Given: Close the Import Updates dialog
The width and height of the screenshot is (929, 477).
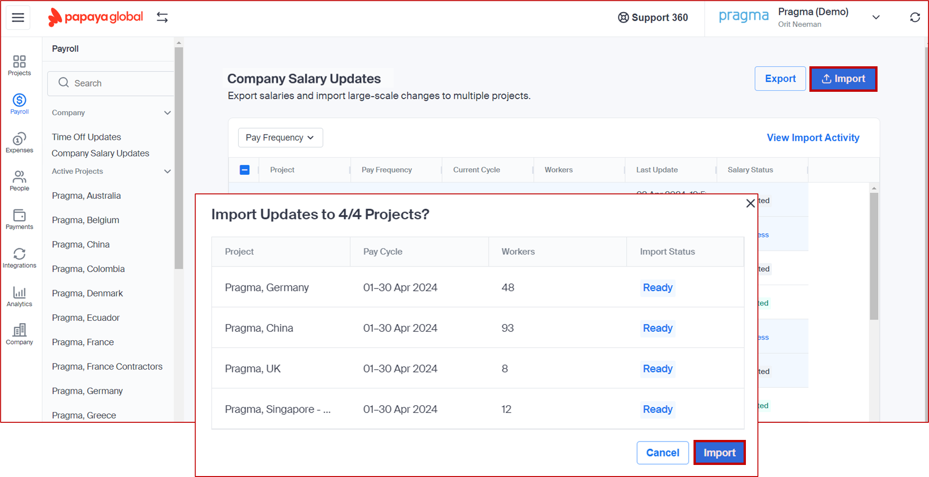Looking at the screenshot, I should pos(750,203).
